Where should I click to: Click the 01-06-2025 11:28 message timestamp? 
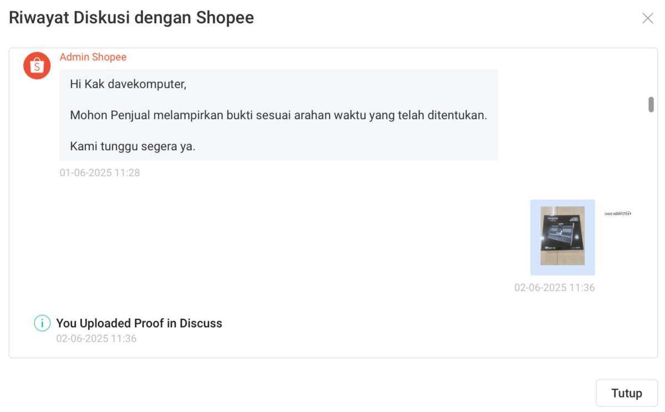click(x=100, y=172)
